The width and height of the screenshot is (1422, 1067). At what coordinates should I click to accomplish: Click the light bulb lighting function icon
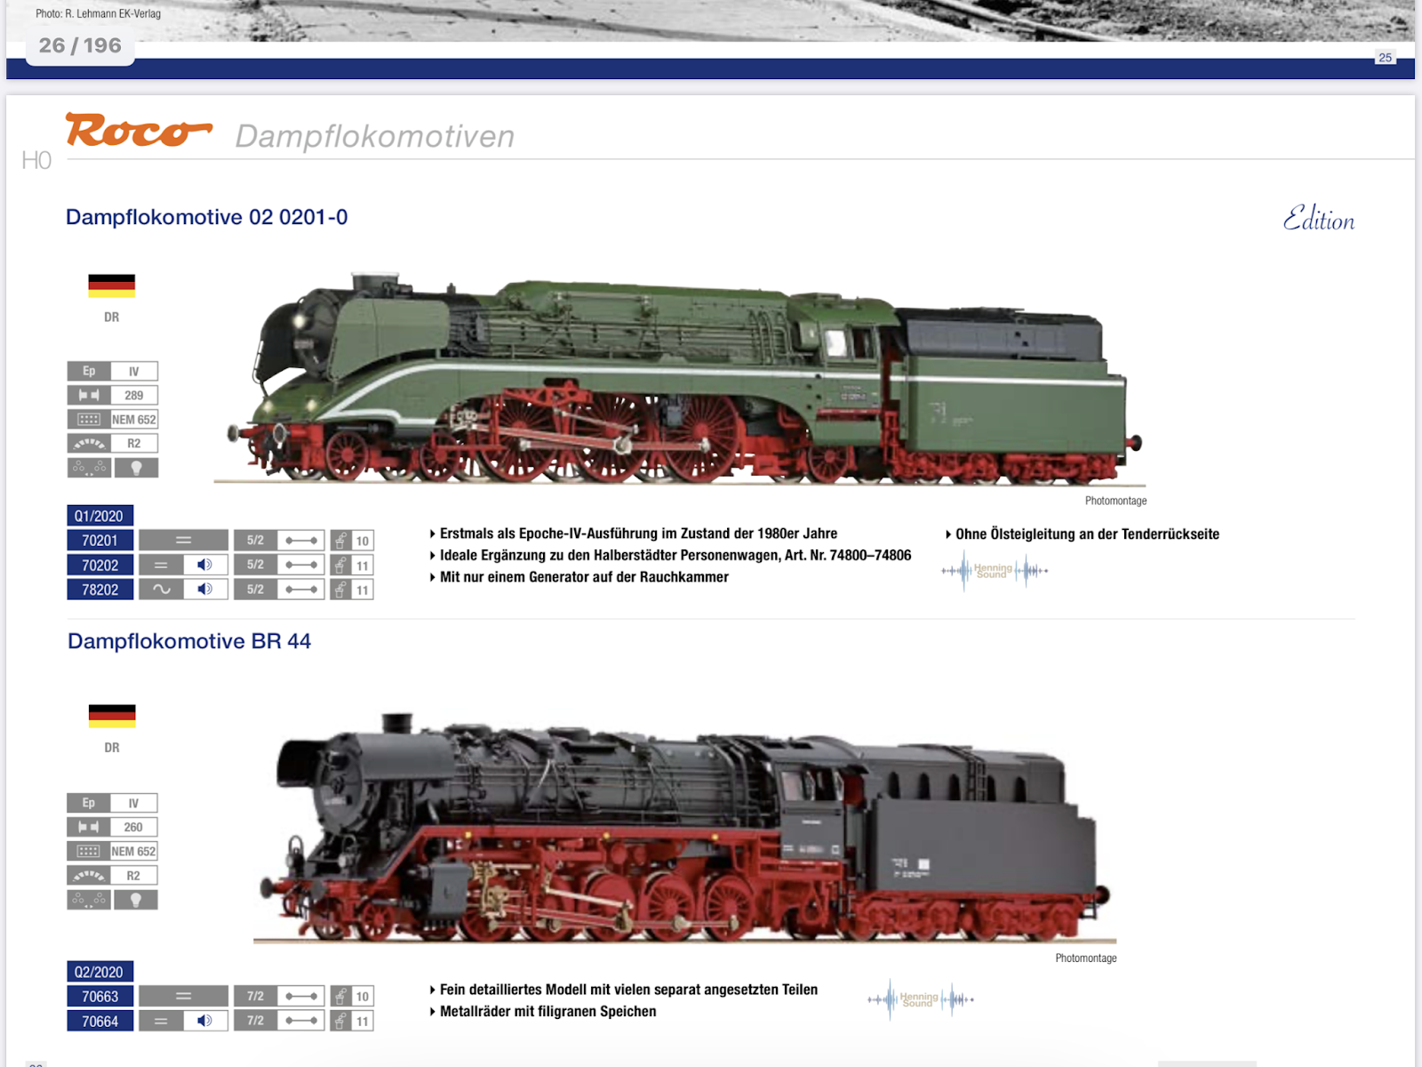coord(137,466)
